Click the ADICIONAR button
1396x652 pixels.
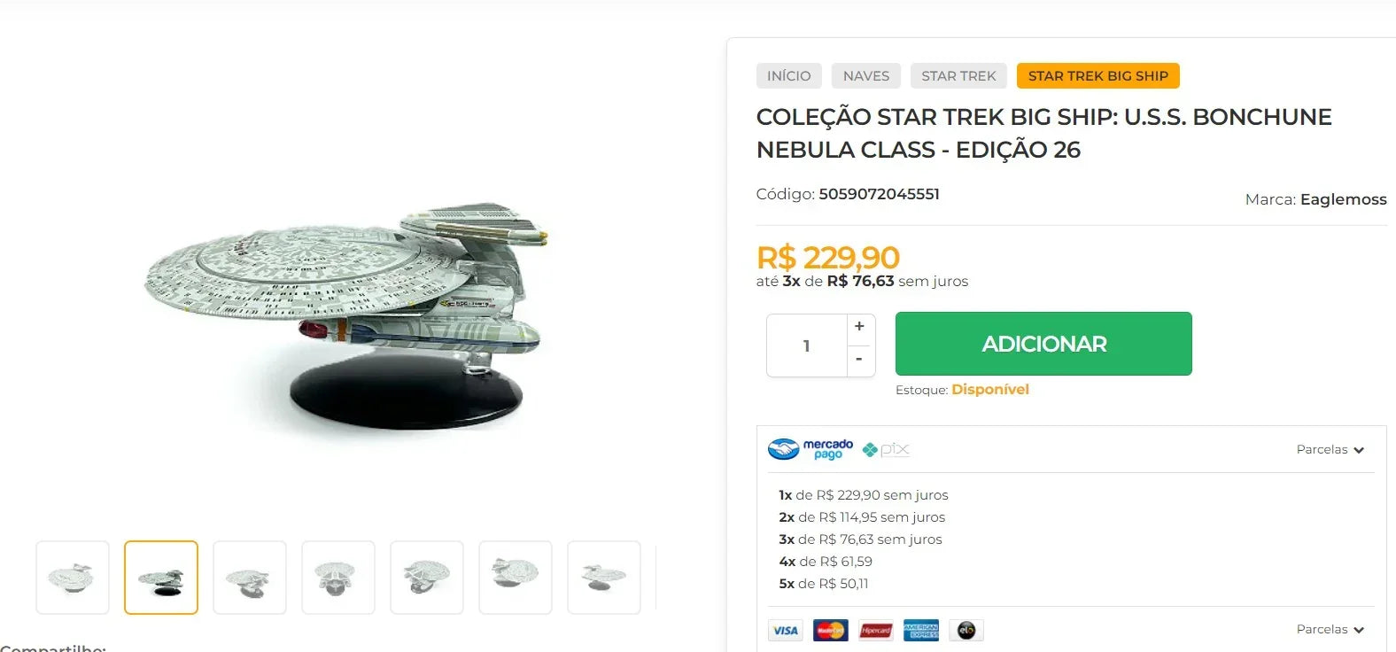coord(1043,344)
